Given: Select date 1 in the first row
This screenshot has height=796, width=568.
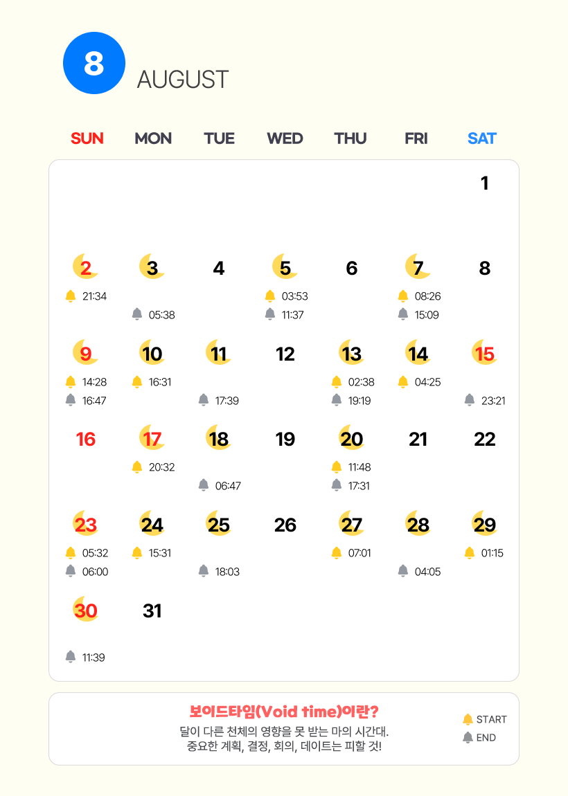Looking at the screenshot, I should (485, 183).
